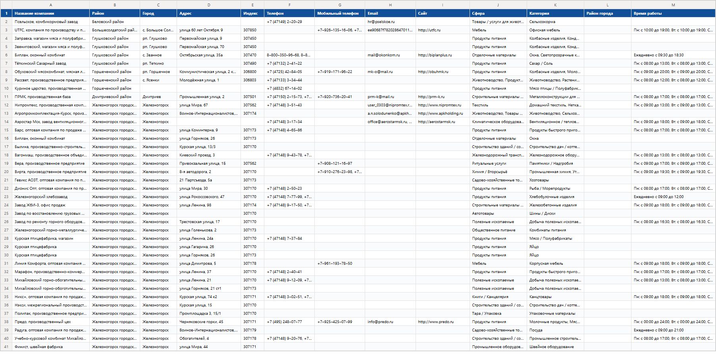The width and height of the screenshot is (716, 358).
Task: Click the address 'Трестовская улица, 17'
Action: pyautogui.click(x=209, y=222)
